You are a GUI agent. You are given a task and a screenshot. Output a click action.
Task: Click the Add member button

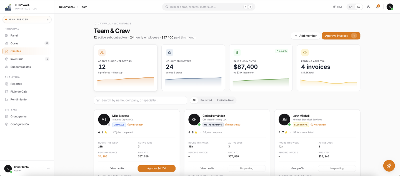(306, 36)
